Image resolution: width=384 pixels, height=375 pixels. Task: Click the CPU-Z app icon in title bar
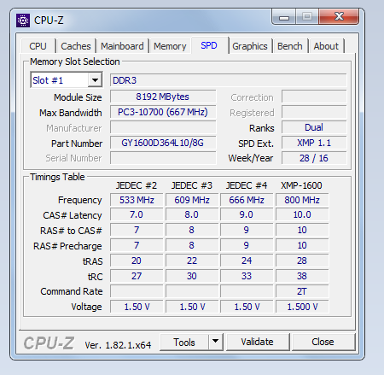pos(23,21)
